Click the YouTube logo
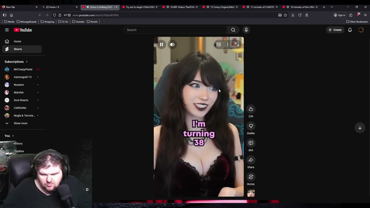This screenshot has width=370, height=208. tap(23, 30)
